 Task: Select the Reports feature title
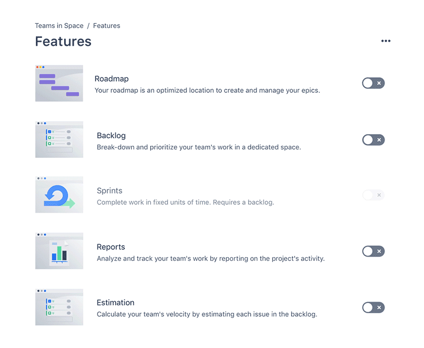click(x=111, y=247)
